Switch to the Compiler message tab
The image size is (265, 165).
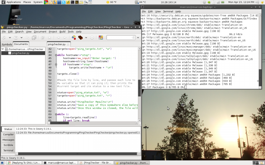tap(8, 135)
